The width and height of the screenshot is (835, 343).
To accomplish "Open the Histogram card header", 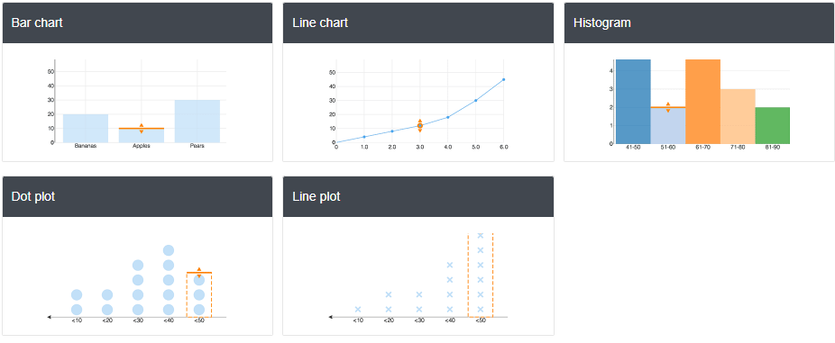I will (x=699, y=23).
